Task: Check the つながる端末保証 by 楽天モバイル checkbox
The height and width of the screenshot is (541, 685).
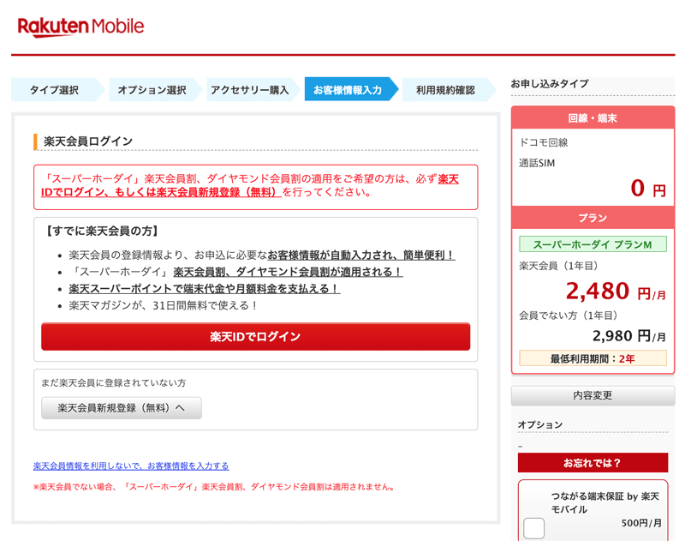Action: (x=533, y=528)
